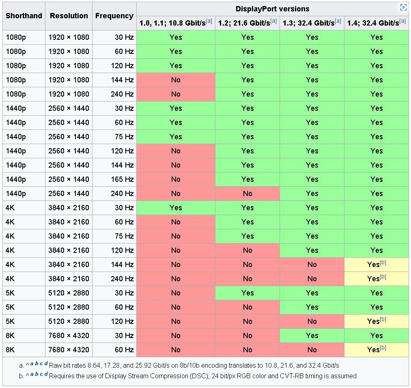Select the red No cell for 1440p 240 Hz under 1.2
Screen dimensions: 411x388
pyautogui.click(x=247, y=194)
